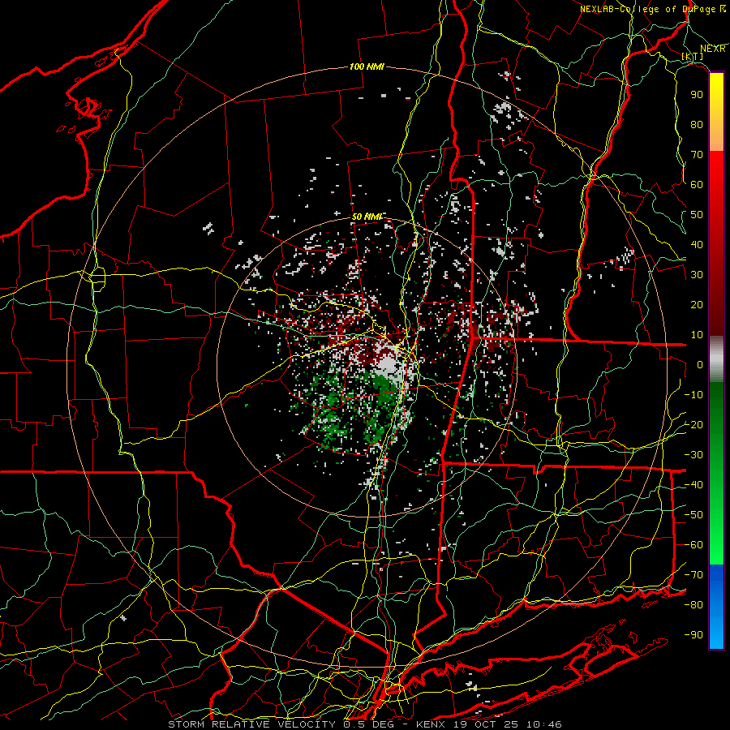The width and height of the screenshot is (730, 730).
Task: Select the -90 value on velocity scale
Action: (x=693, y=635)
